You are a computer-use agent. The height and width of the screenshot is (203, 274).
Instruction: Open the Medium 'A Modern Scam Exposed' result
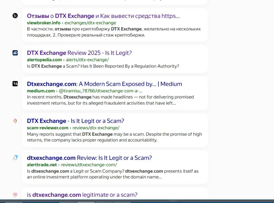[x=104, y=84]
